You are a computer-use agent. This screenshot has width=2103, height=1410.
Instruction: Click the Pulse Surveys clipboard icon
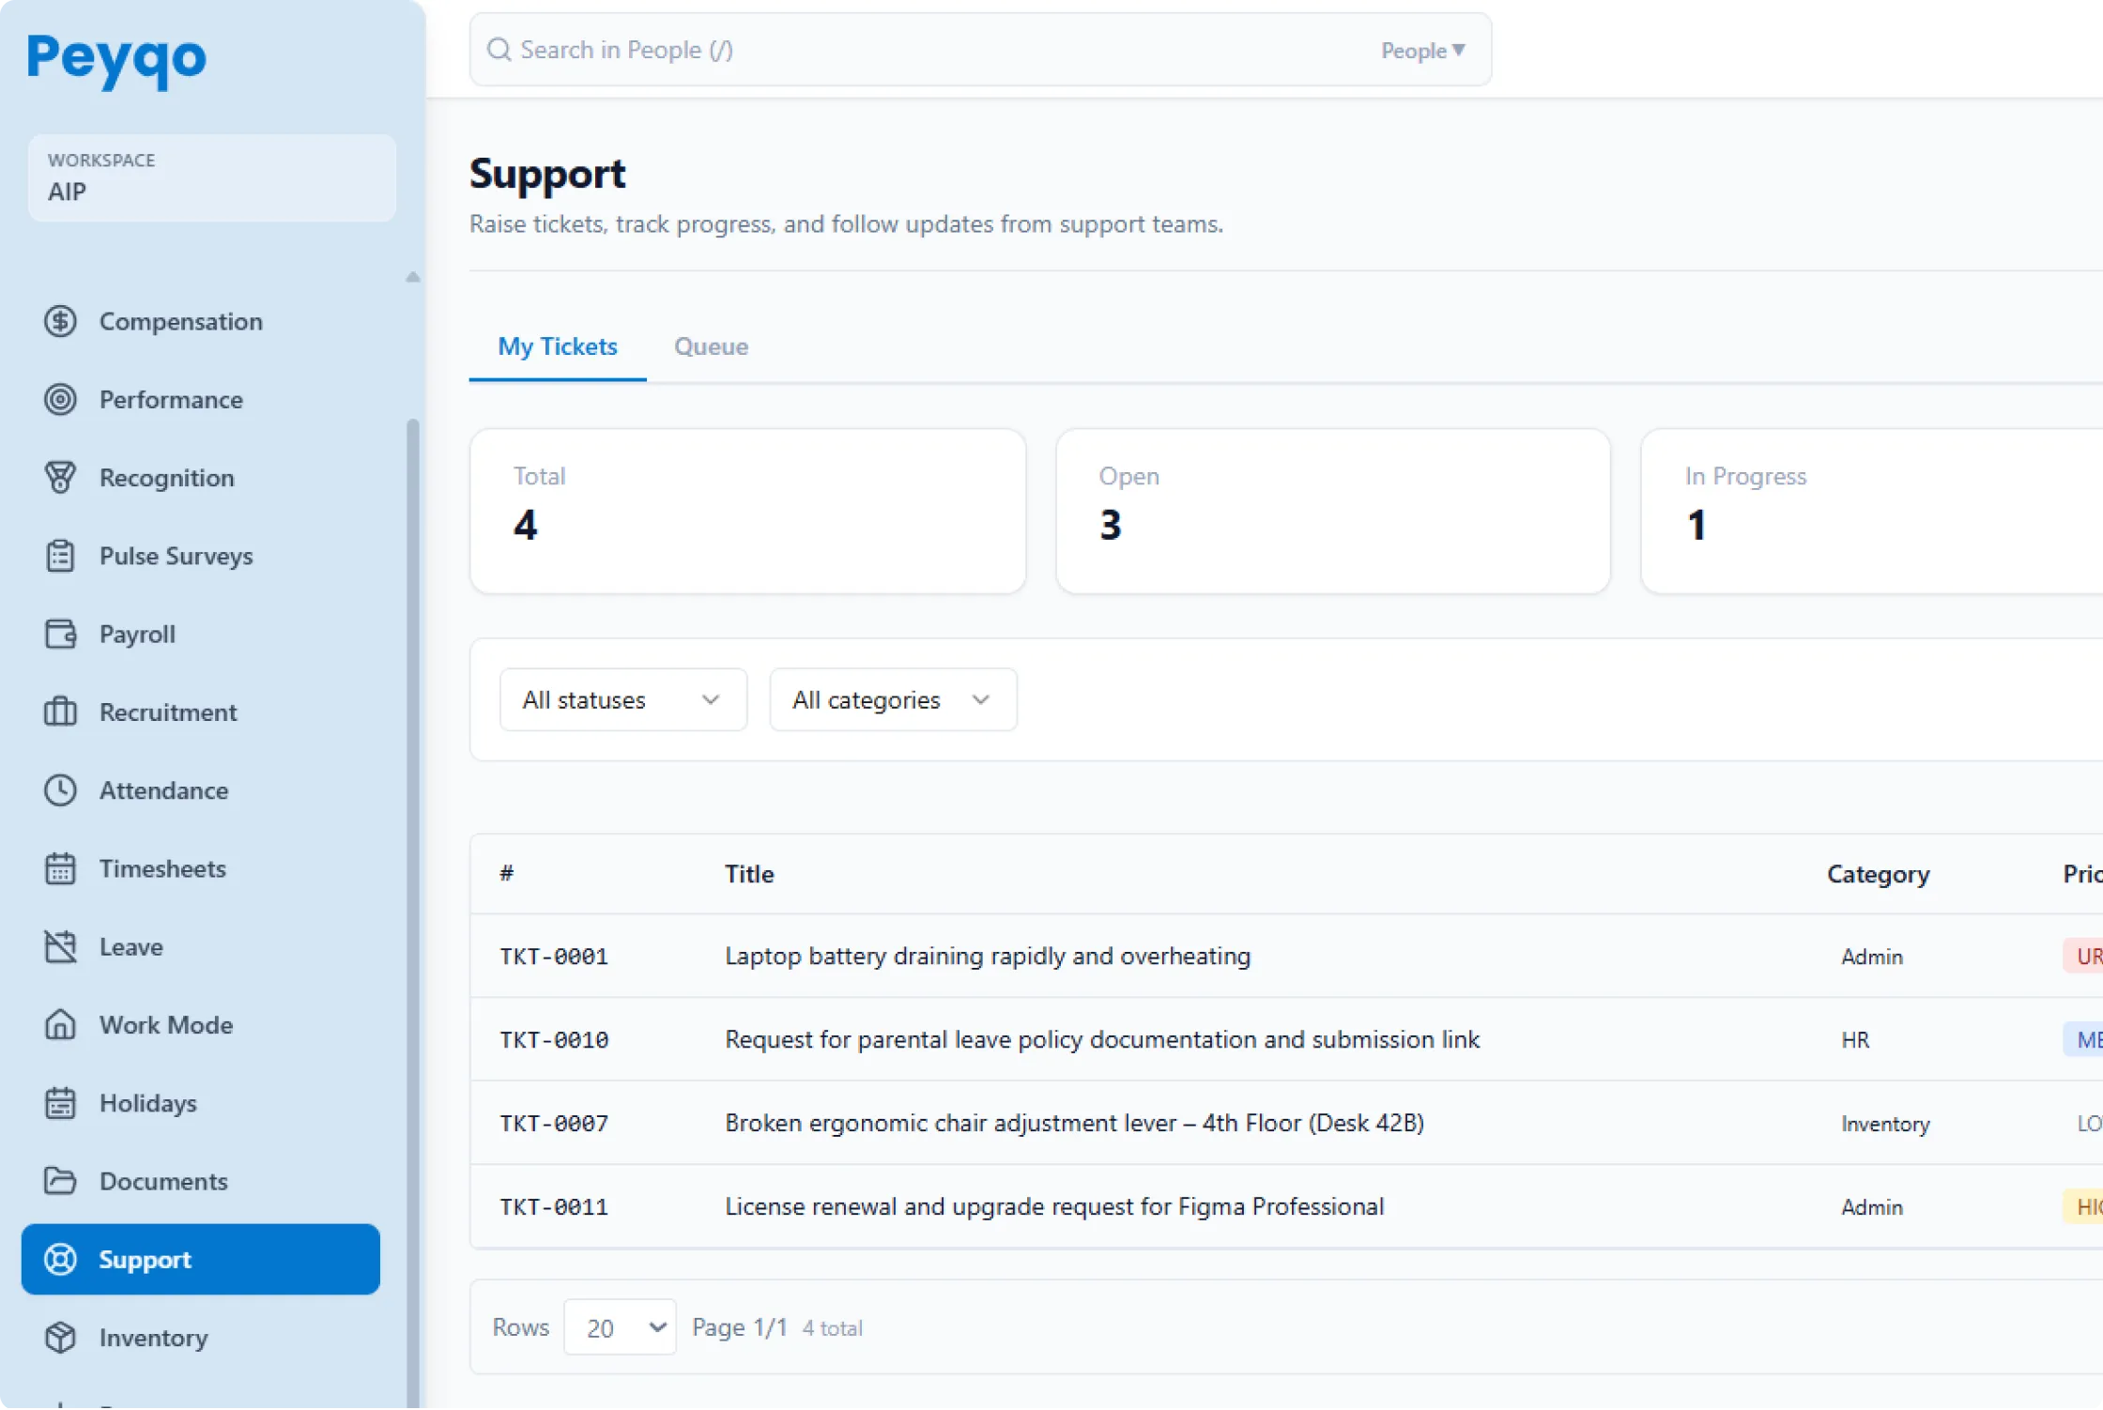click(60, 556)
